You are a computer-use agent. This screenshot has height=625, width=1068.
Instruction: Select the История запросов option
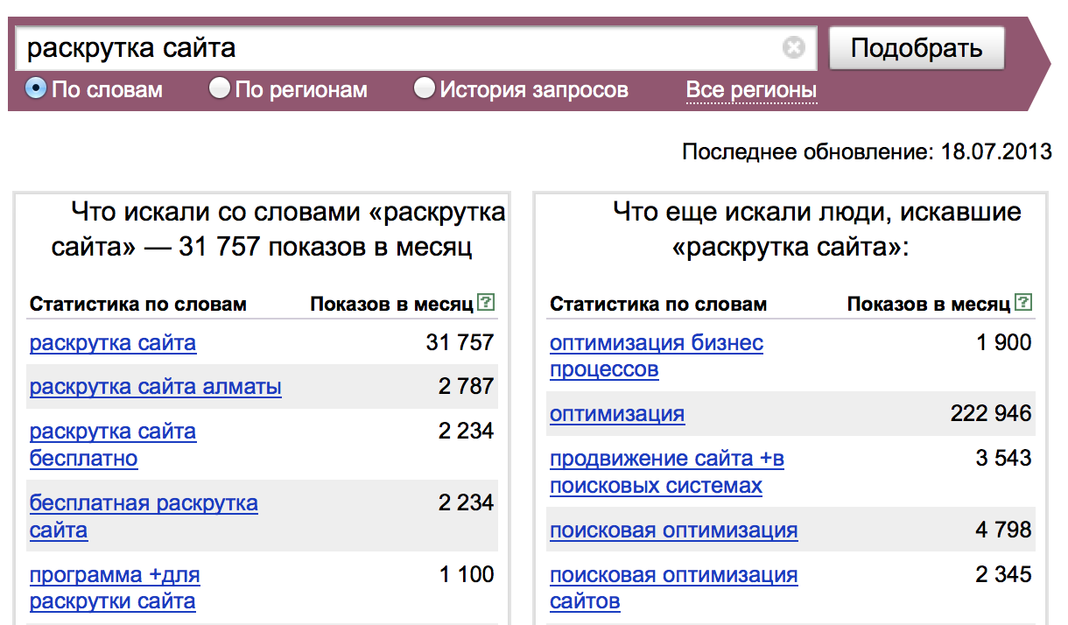click(425, 88)
